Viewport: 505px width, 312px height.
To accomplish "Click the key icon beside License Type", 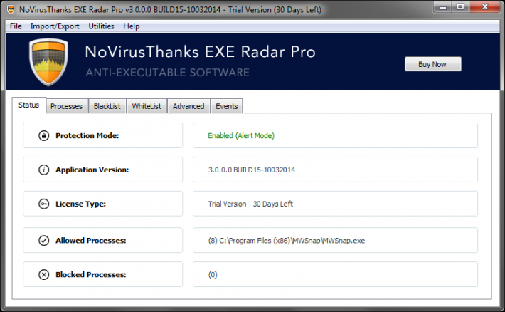I will 44,204.
